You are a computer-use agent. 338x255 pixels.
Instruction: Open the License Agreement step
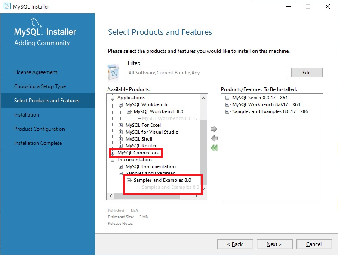click(x=36, y=72)
